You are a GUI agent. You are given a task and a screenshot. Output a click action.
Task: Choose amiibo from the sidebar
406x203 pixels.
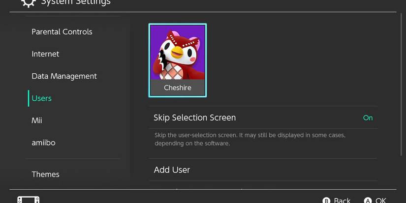pyautogui.click(x=42, y=143)
